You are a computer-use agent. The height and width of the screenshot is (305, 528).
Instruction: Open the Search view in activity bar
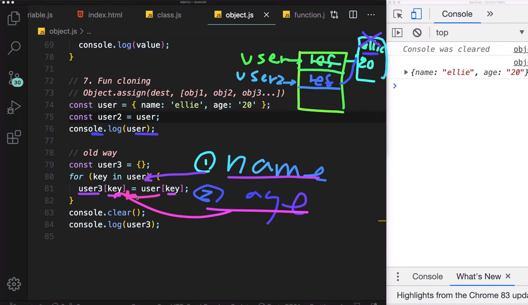coord(14,48)
